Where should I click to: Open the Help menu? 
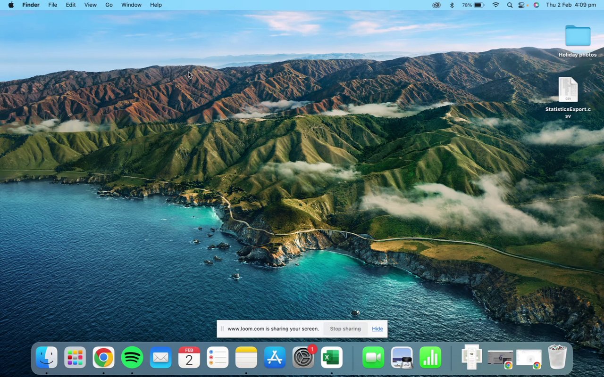(156, 5)
